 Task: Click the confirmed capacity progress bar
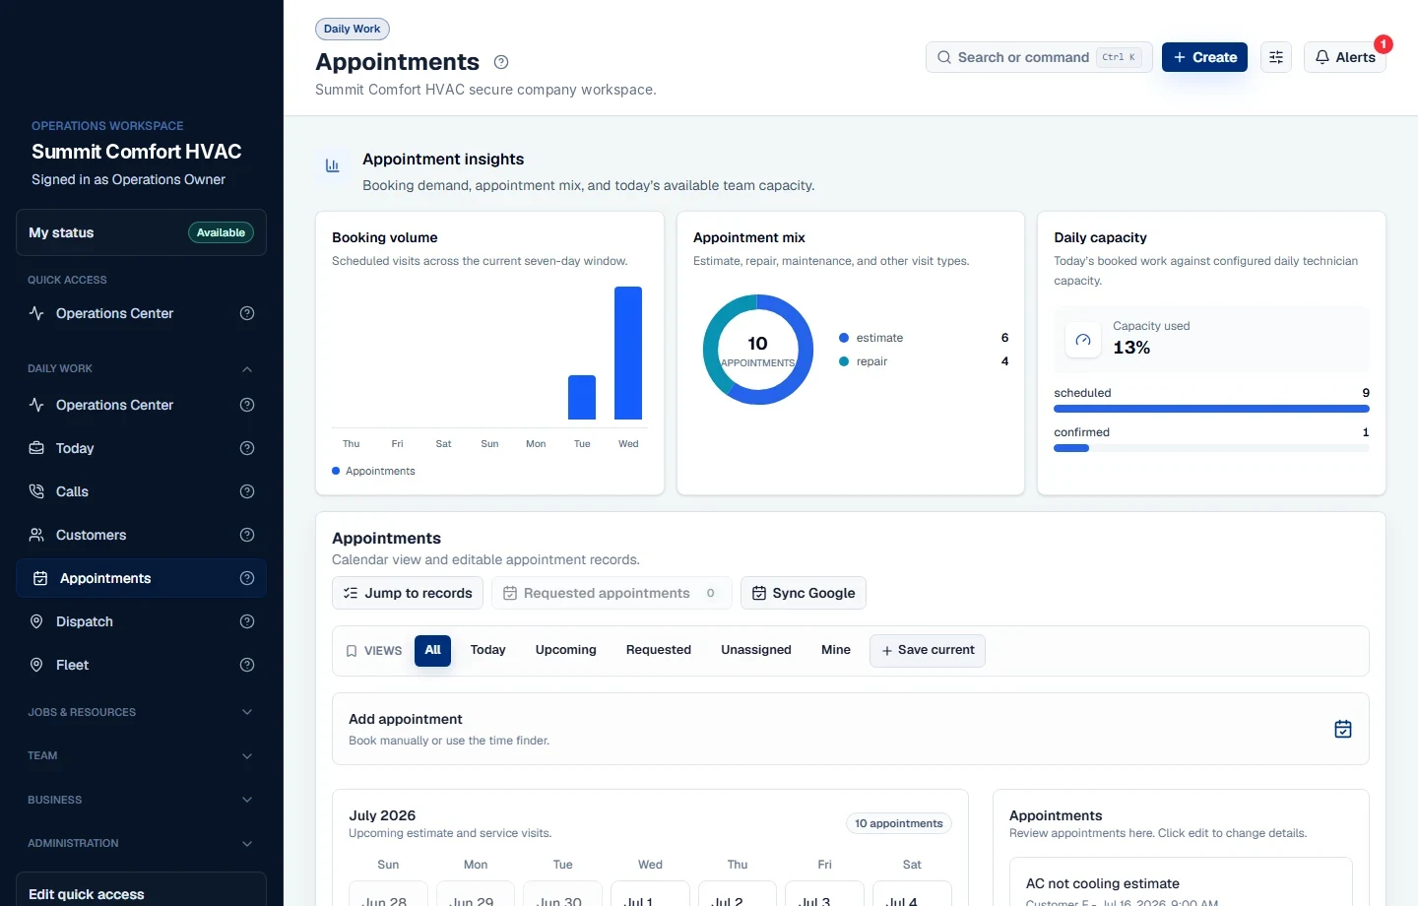(1211, 448)
